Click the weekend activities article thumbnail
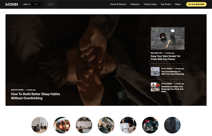 point(155,87)
